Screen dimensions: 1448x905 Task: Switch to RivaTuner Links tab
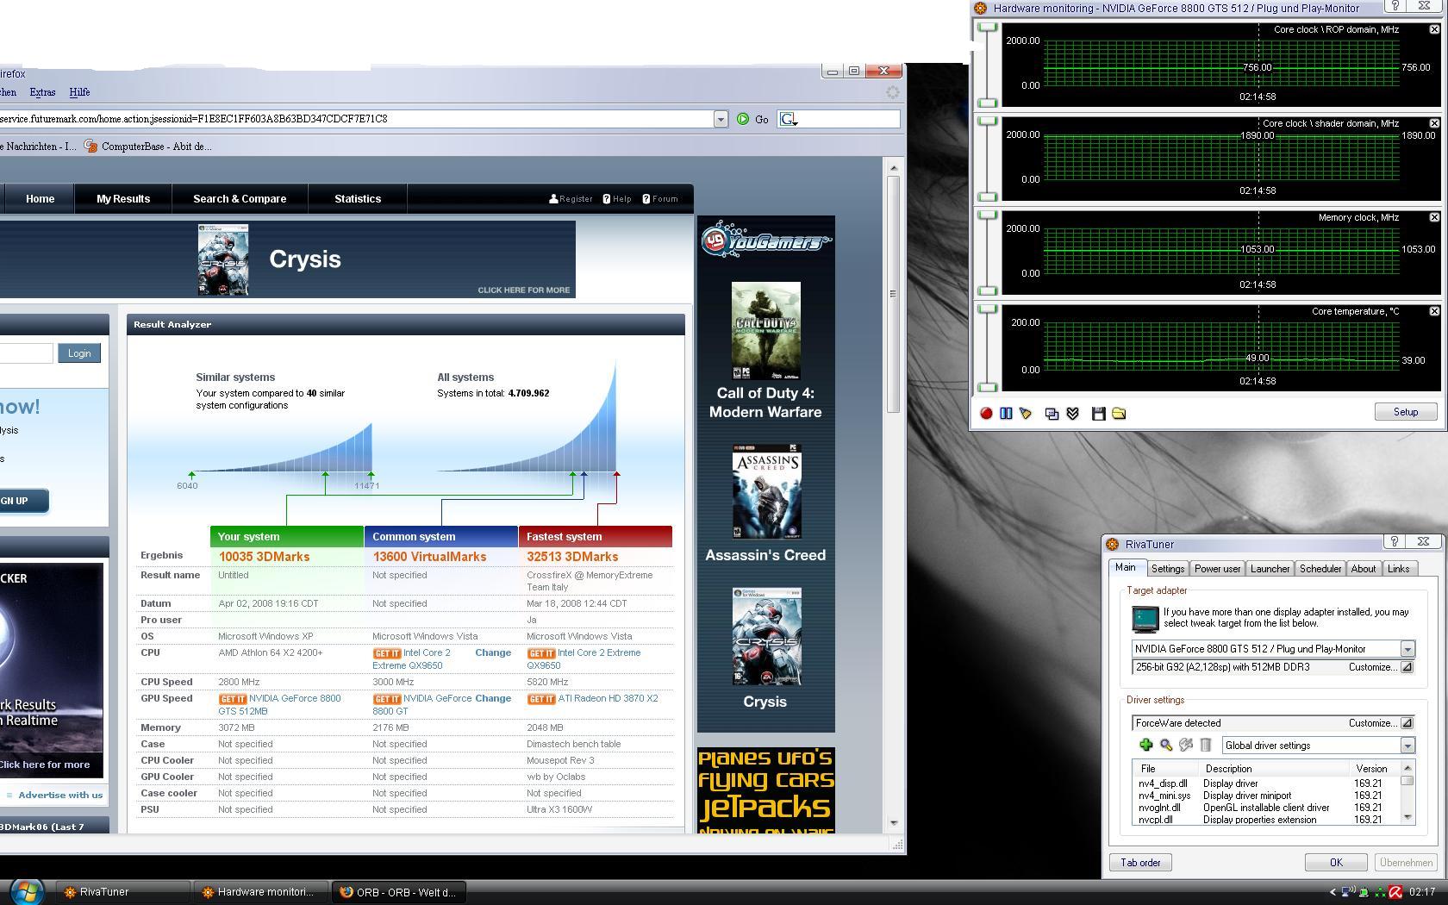click(x=1398, y=569)
